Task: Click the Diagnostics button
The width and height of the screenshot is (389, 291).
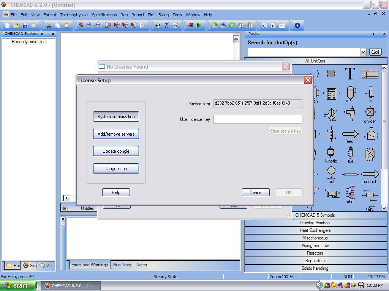Action: click(116, 169)
